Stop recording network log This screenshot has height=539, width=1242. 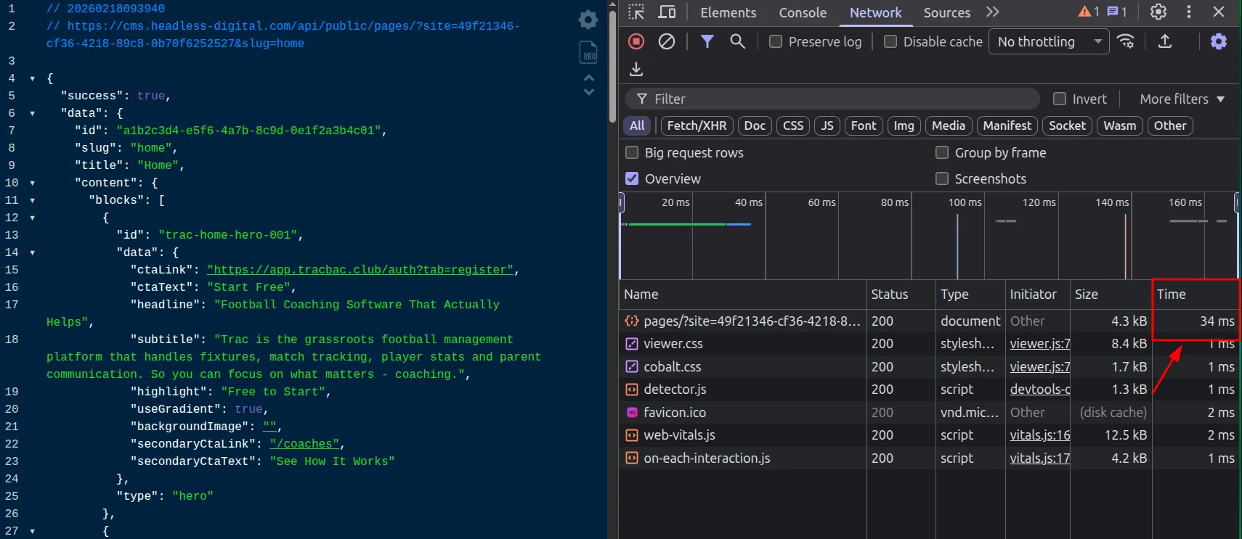636,41
